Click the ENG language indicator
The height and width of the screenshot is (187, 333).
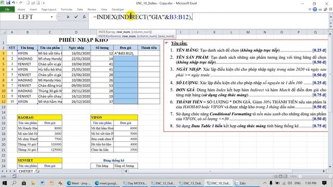298,183
